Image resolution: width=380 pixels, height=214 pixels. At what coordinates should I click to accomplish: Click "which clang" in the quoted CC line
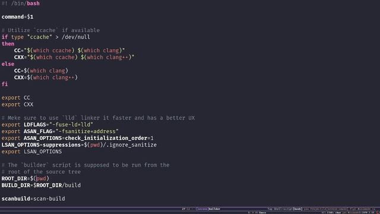[x=102, y=51]
